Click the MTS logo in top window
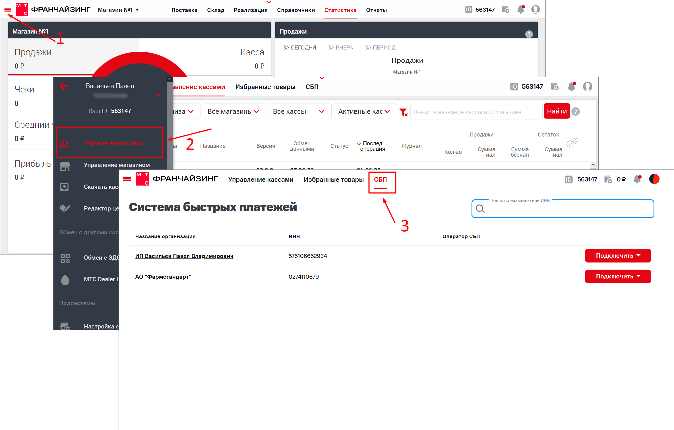Screen dimensions: 674x430 pyautogui.click(x=22, y=9)
